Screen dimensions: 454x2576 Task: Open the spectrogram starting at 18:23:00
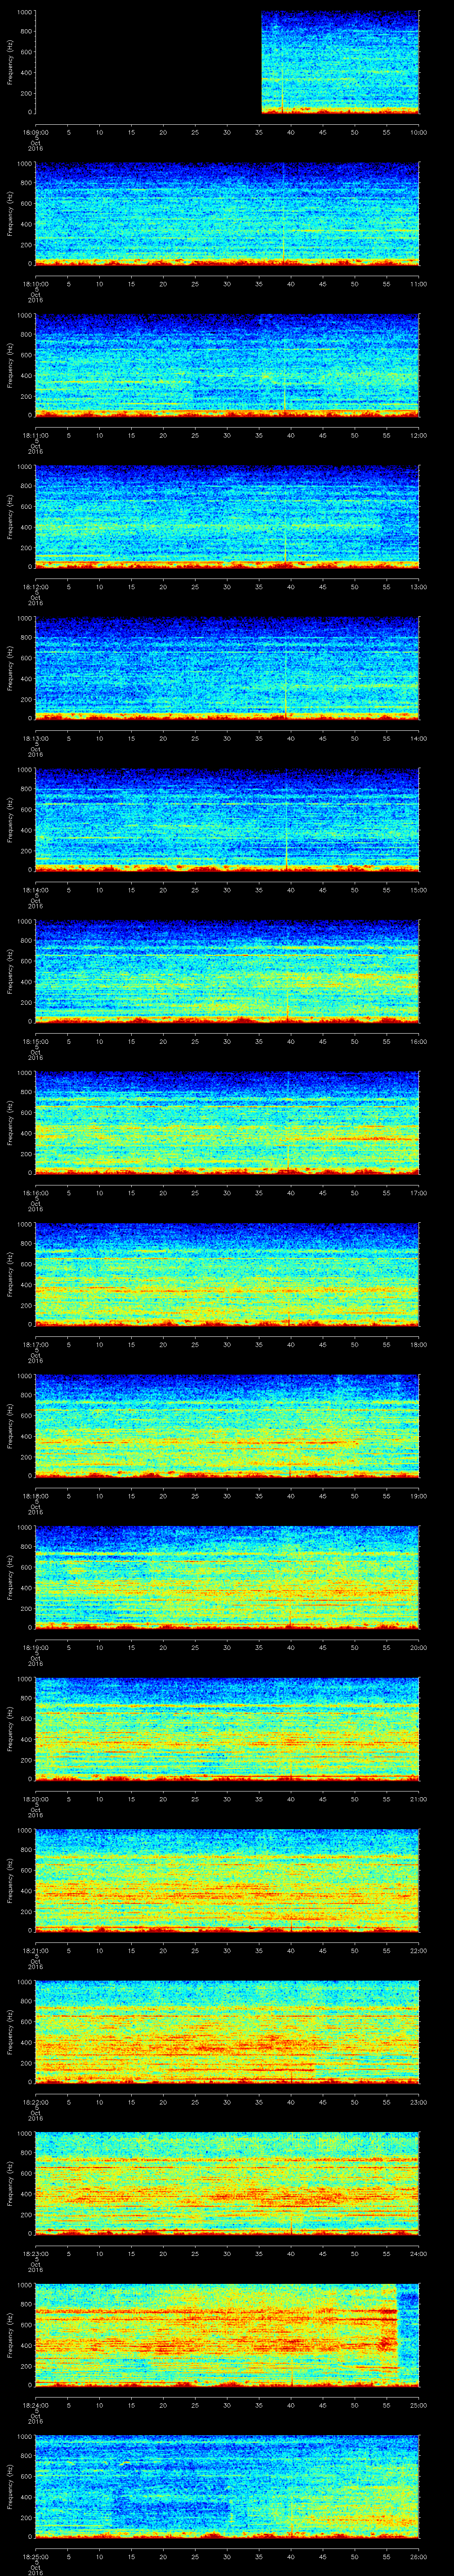227,2183
